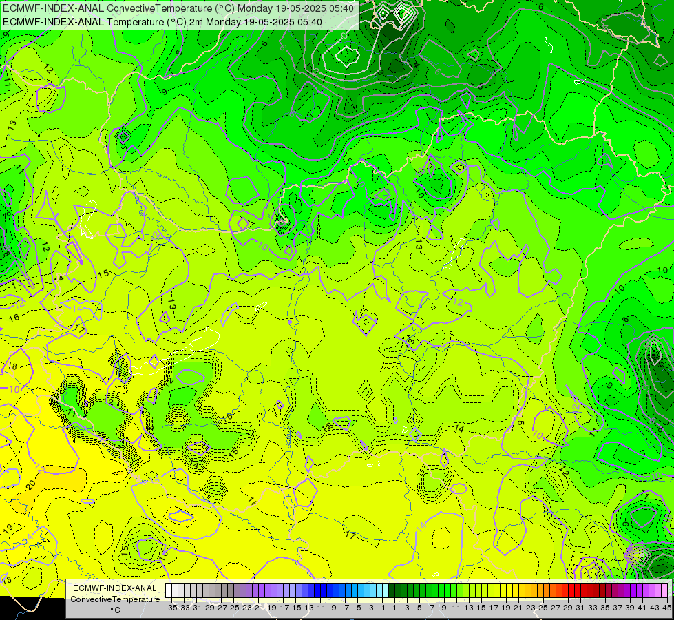
Task: Click the legend scale value '-35'
Action: (x=172, y=608)
